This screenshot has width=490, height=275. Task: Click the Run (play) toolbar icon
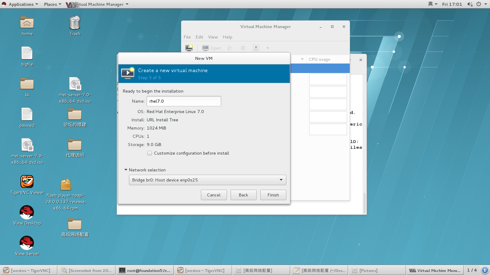click(x=230, y=48)
